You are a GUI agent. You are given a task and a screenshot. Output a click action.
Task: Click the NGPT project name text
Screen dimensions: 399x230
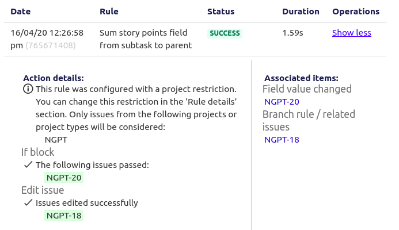click(56, 140)
